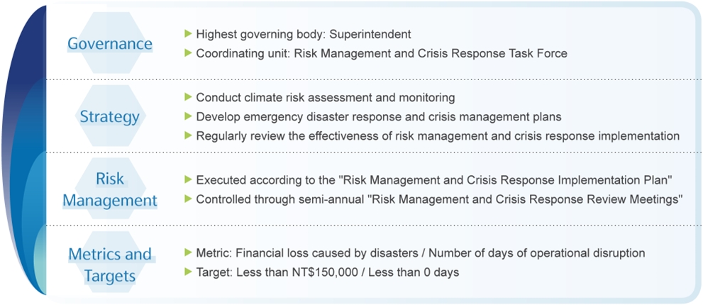Click the Risk Management hexagon
The image size is (703, 305).
tap(110, 189)
